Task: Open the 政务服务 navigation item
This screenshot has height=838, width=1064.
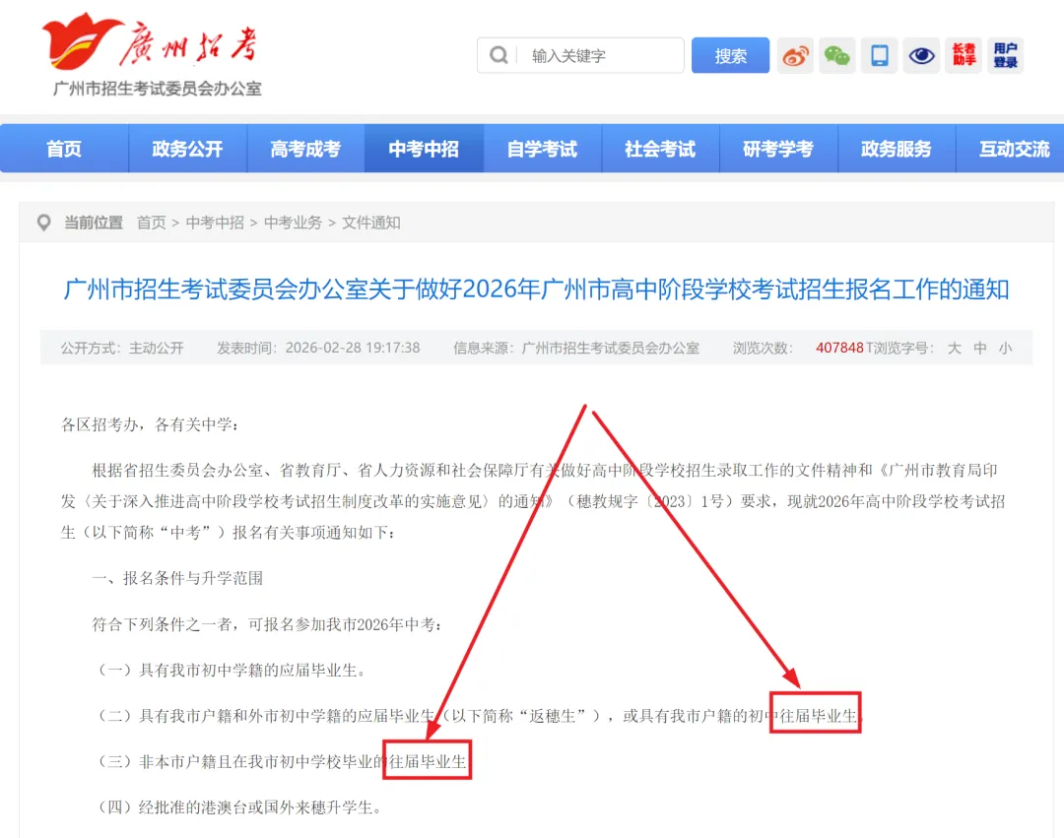Action: pos(897,149)
